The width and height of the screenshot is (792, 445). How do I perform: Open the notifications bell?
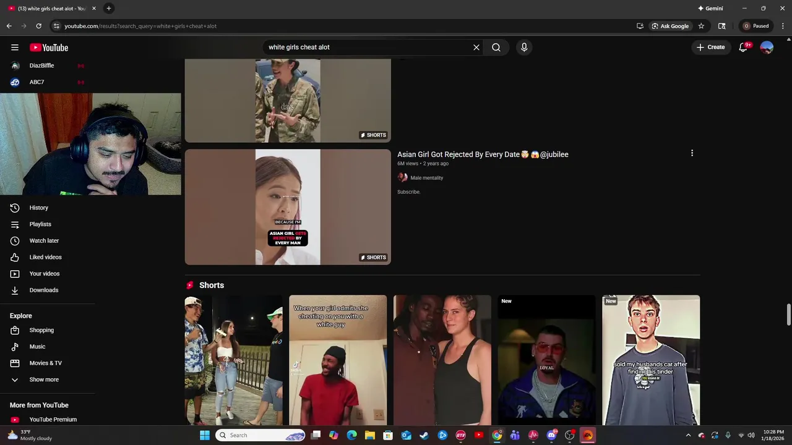pos(743,47)
